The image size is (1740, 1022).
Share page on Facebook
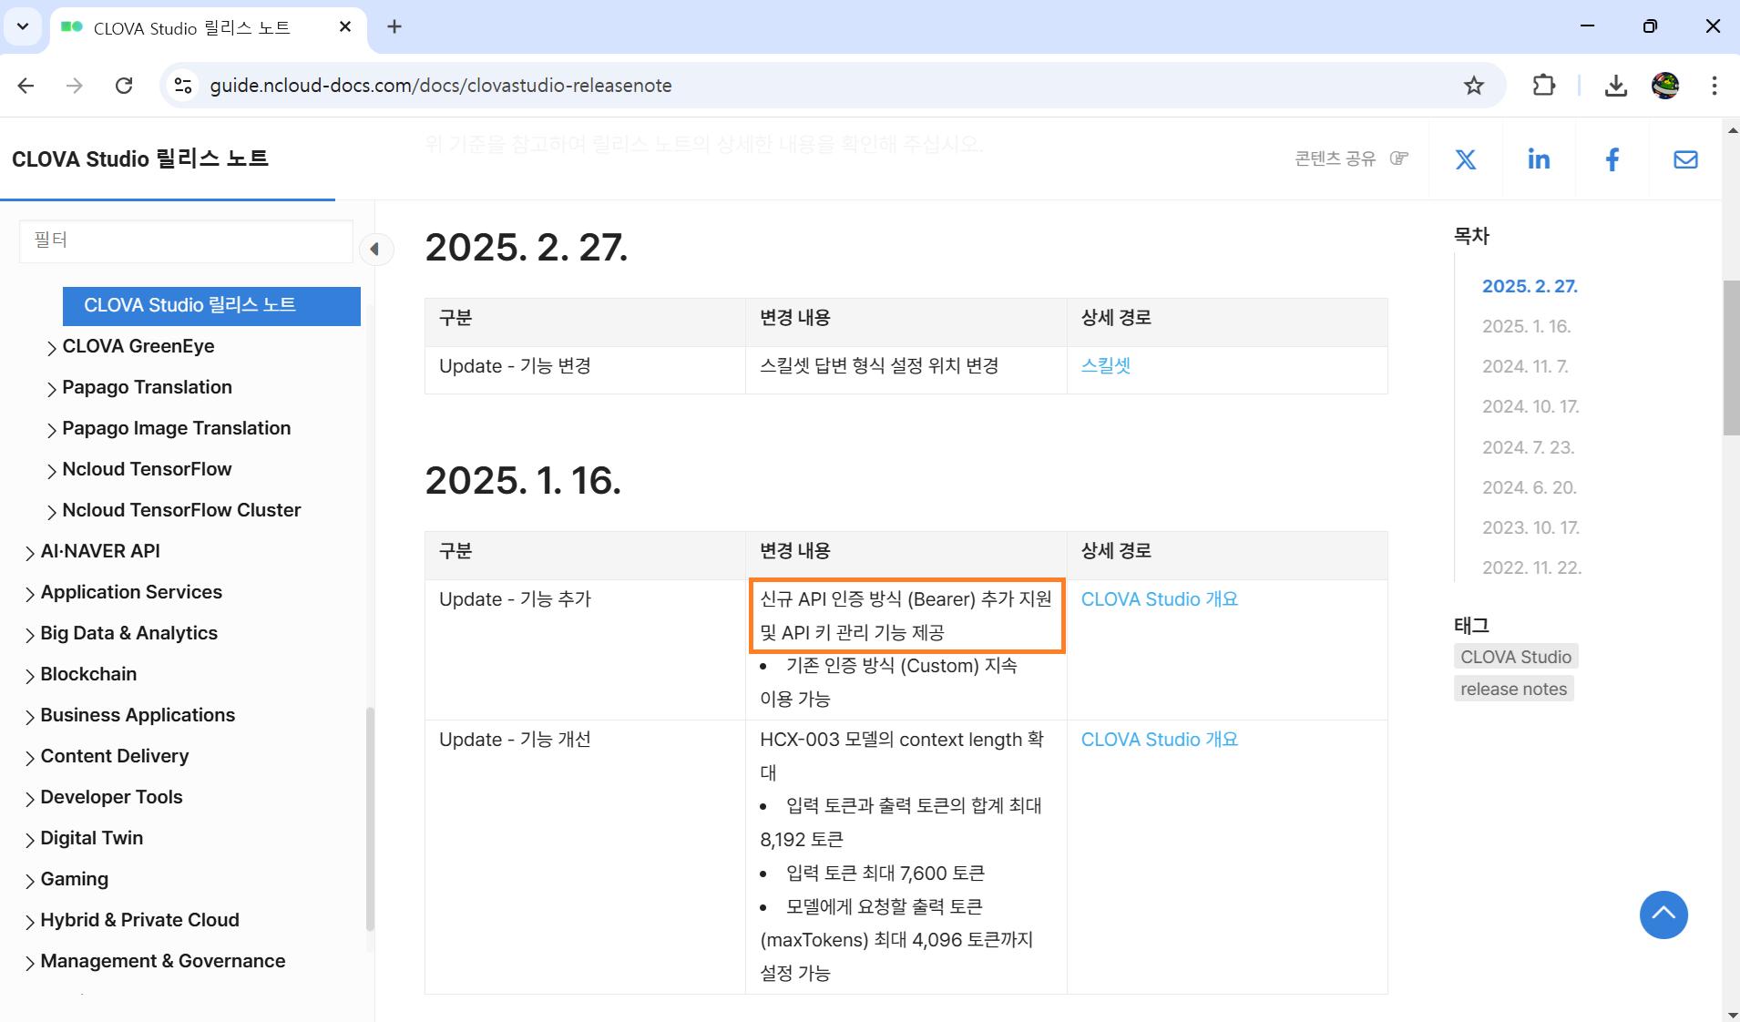(x=1612, y=159)
